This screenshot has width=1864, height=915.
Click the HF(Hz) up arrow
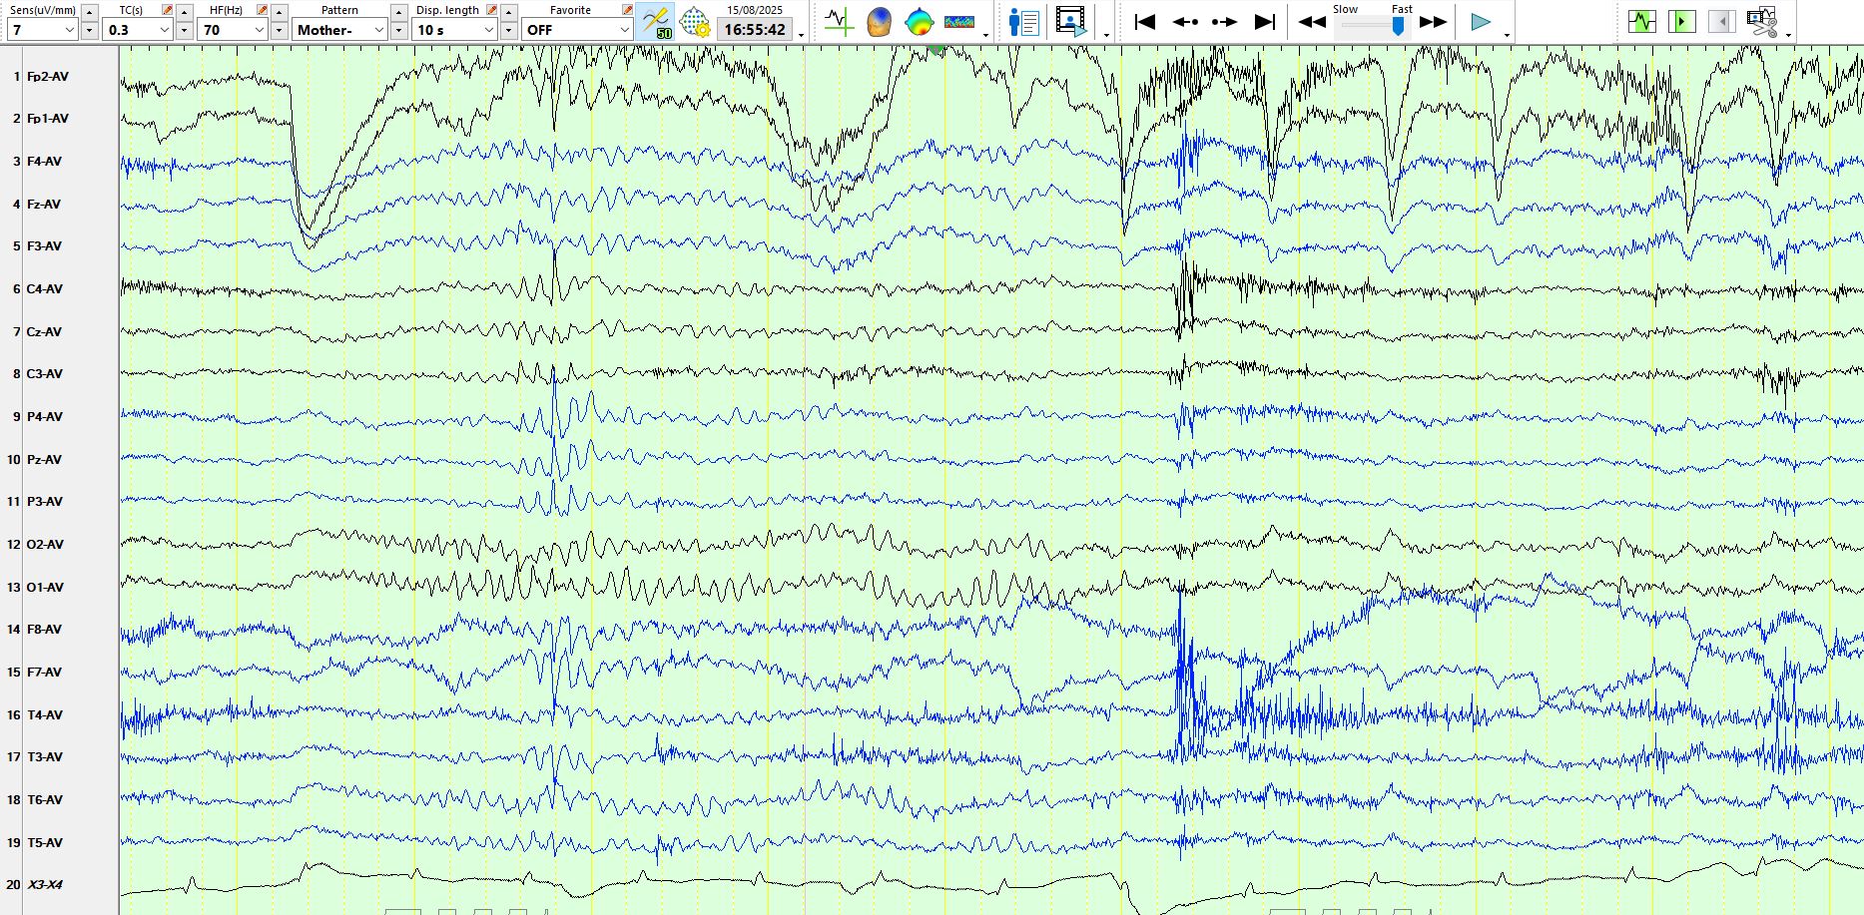coord(280,12)
